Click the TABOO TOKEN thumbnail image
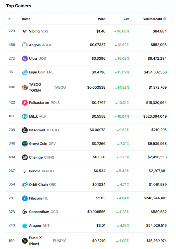 pyautogui.click(x=25, y=87)
